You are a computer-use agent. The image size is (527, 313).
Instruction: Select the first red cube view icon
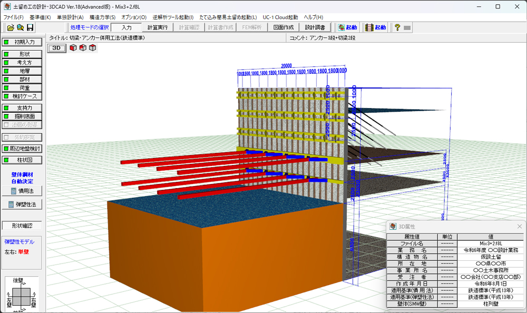[73, 48]
